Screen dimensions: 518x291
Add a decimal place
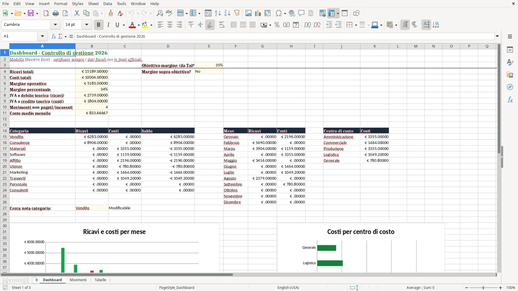tap(307, 25)
